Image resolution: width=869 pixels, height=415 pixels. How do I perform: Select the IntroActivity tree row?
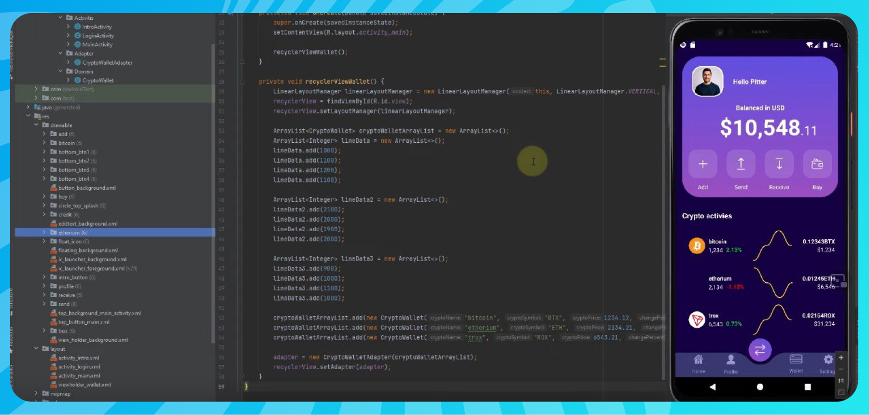[x=115, y=27]
